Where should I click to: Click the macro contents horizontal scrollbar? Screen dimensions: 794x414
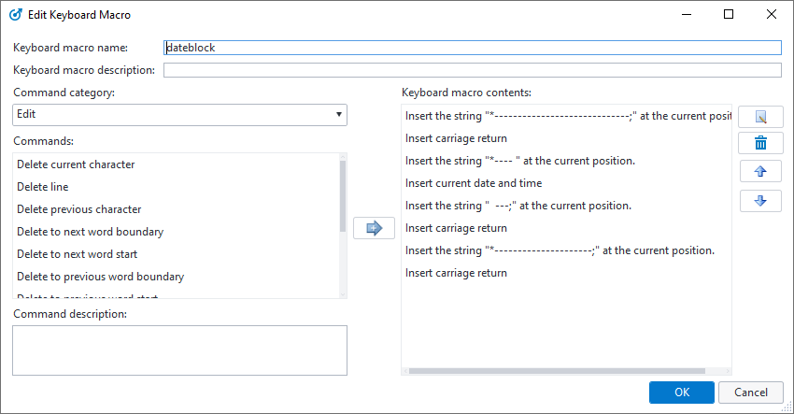tap(560, 371)
